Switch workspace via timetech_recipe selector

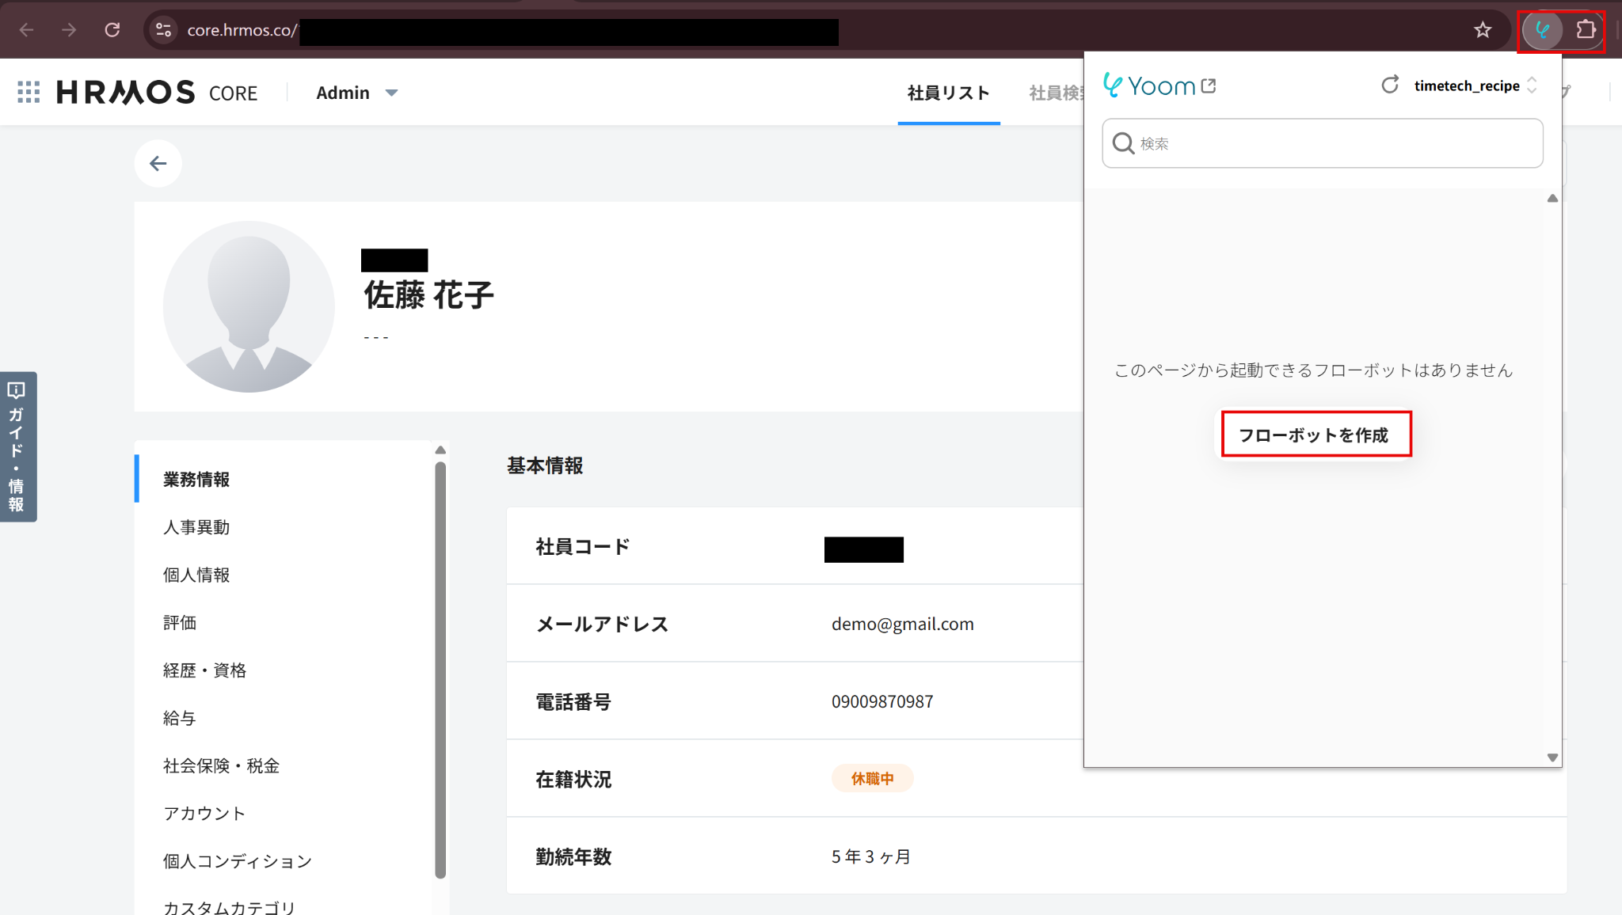point(1474,85)
